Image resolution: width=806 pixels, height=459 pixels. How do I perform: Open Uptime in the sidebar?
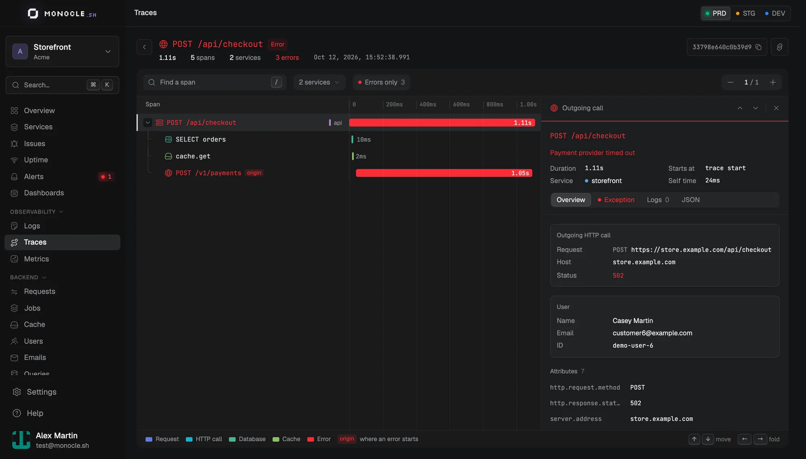62,160
